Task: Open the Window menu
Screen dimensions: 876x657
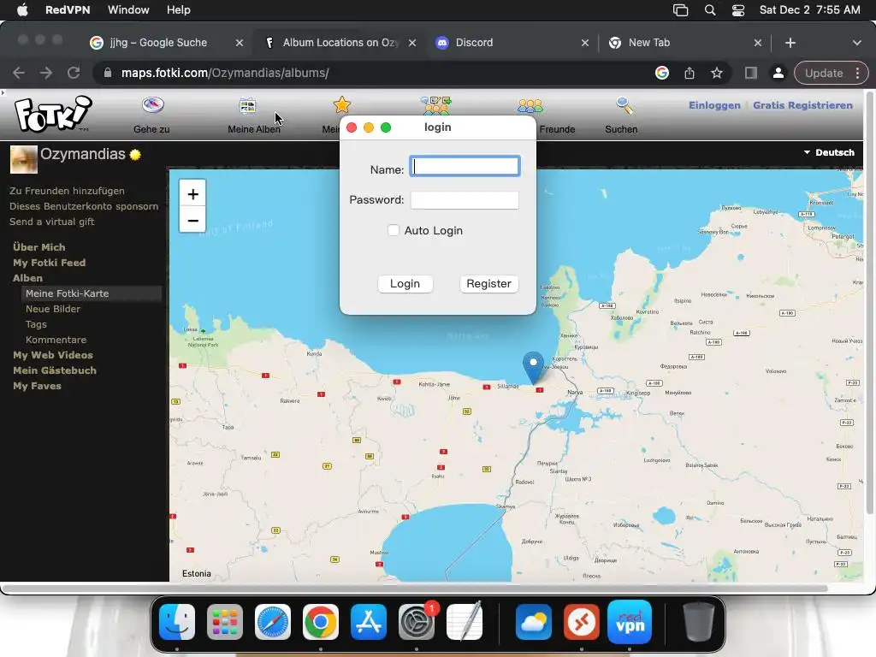Action: [x=128, y=10]
